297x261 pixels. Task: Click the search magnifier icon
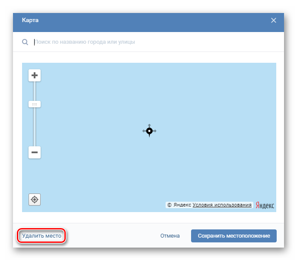pyautogui.click(x=25, y=42)
